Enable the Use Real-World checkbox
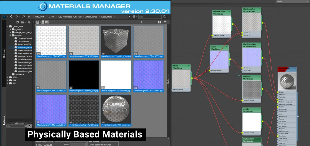The image size is (310, 146). coord(37,145)
